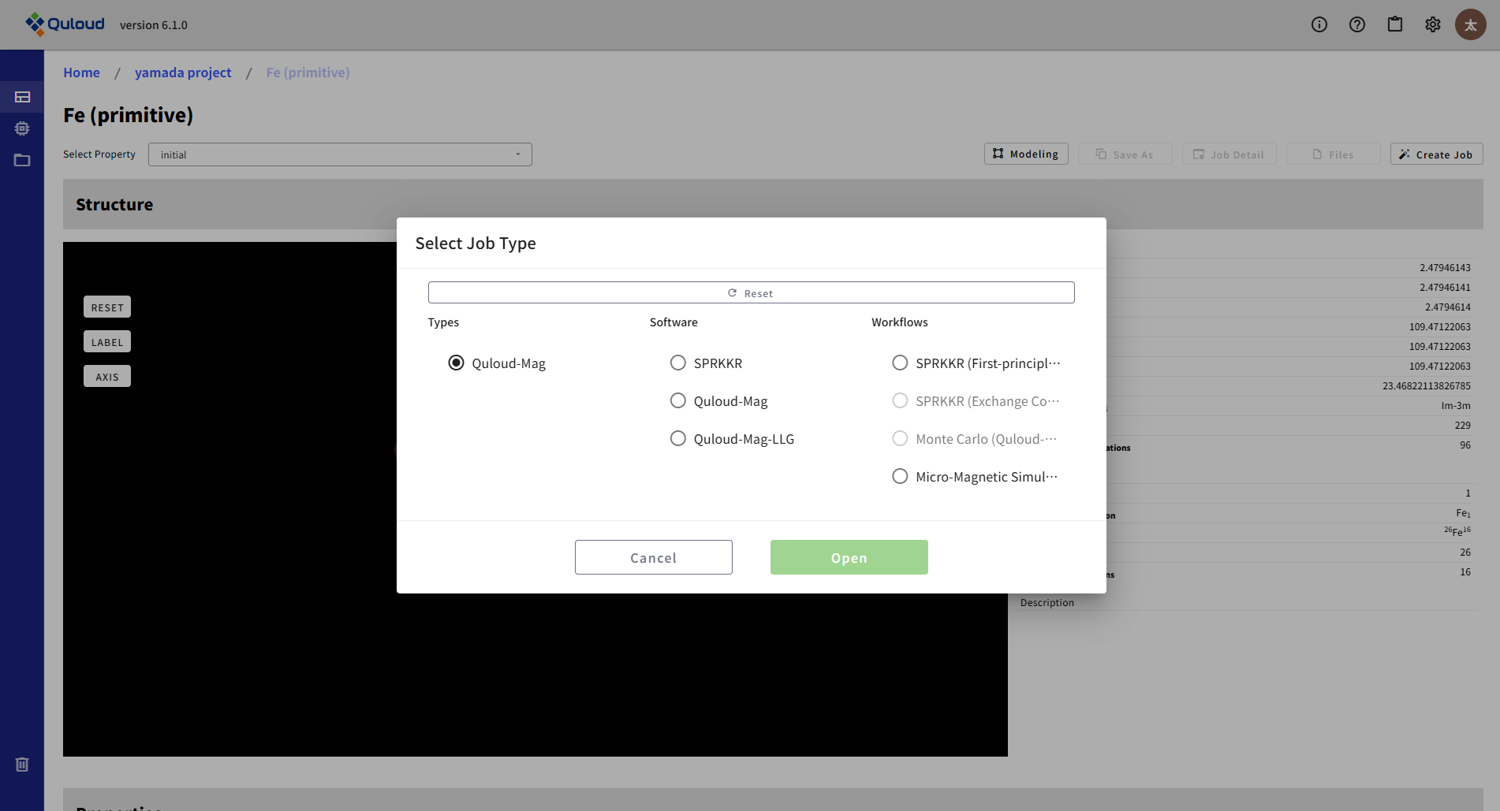This screenshot has height=811, width=1500.
Task: Click the chip/compute icon in sidebar
Action: [22, 128]
